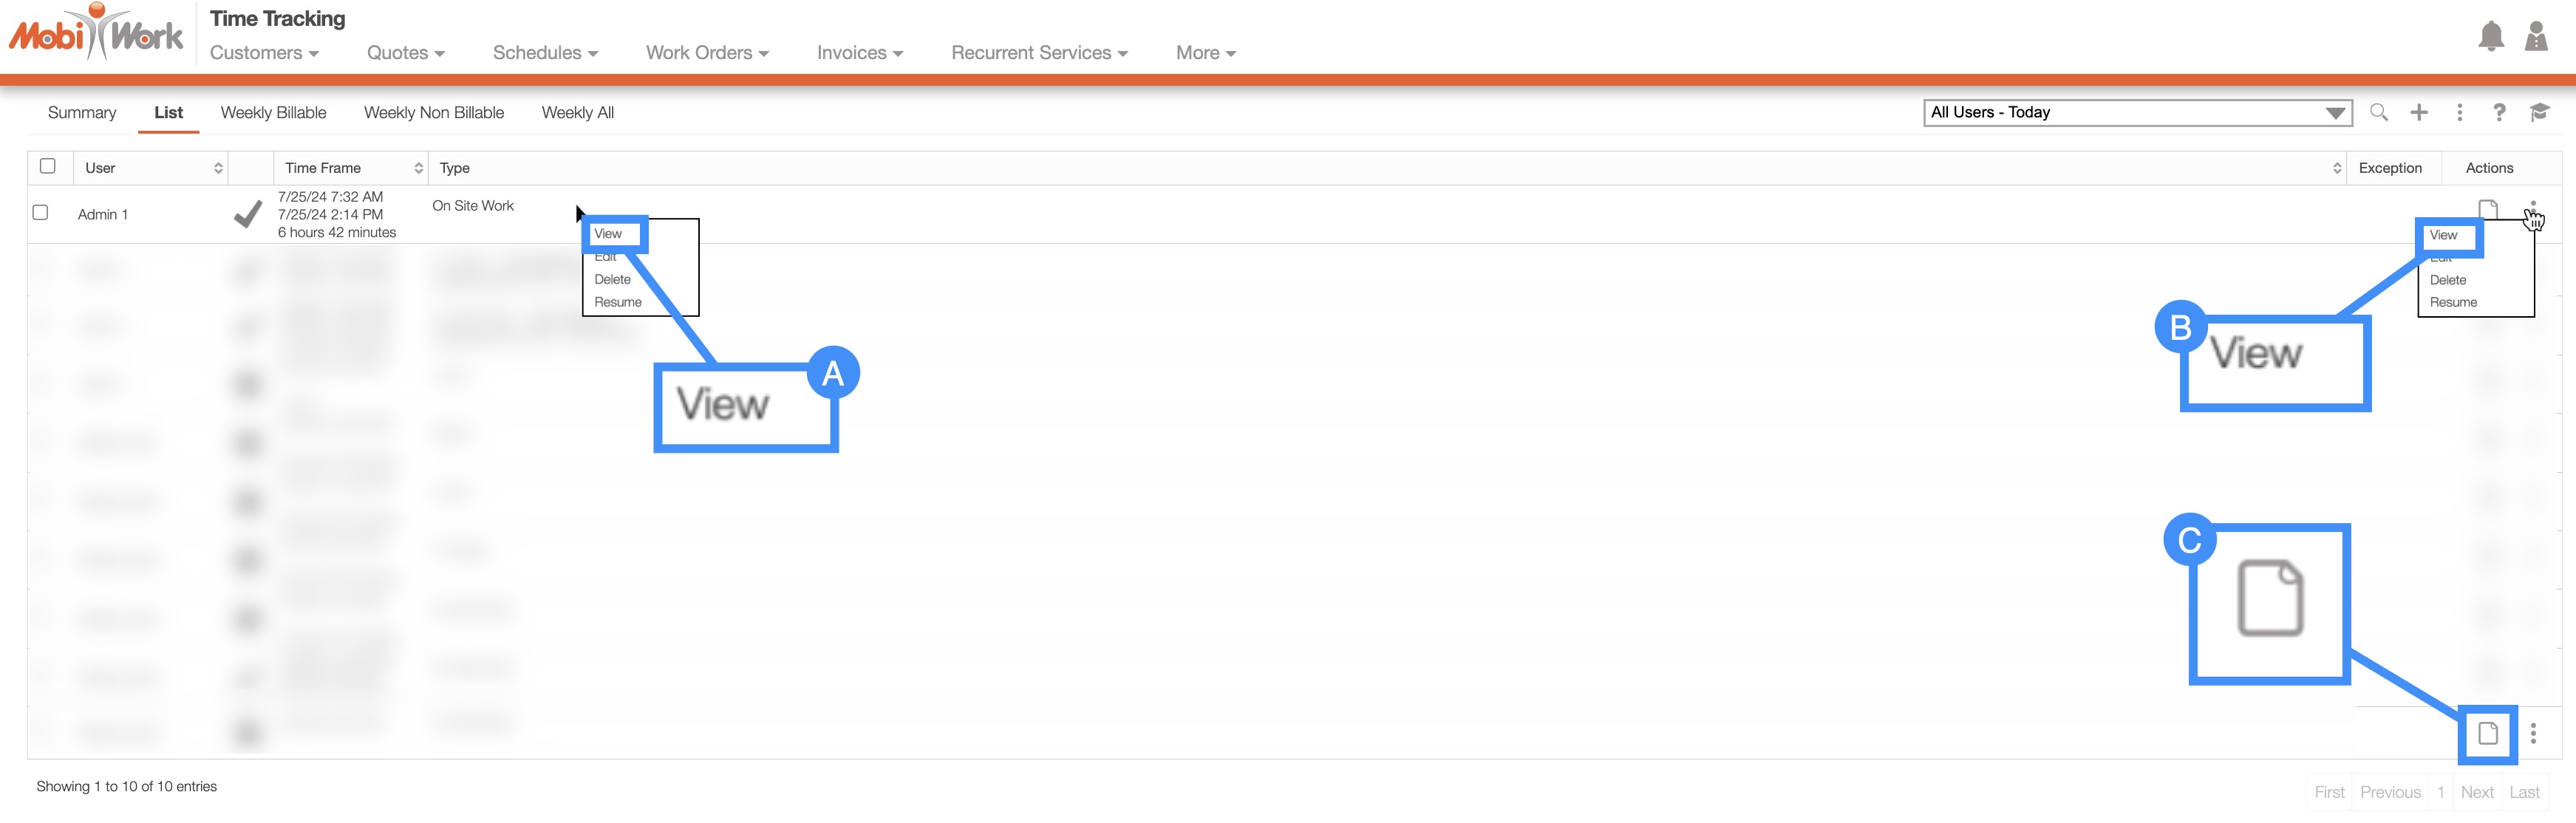The height and width of the screenshot is (823, 2576).
Task: Click the search magnifier icon
Action: [2379, 112]
